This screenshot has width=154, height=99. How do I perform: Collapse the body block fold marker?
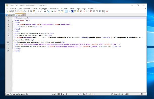tap(13, 31)
